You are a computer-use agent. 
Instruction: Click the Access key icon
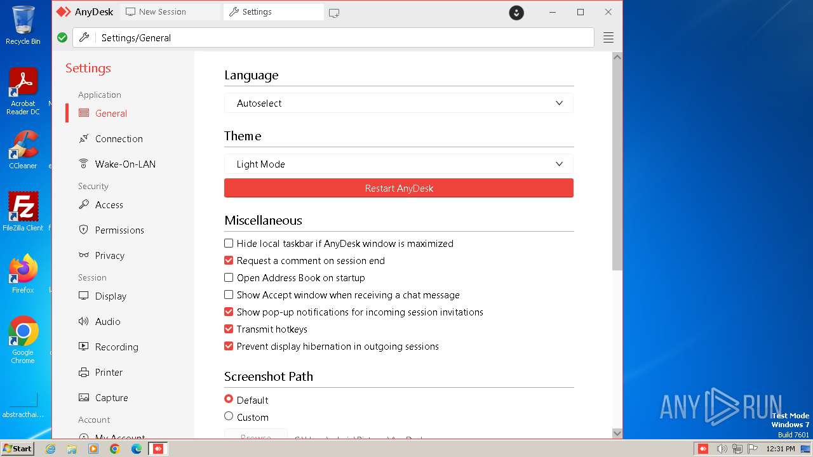click(x=83, y=205)
